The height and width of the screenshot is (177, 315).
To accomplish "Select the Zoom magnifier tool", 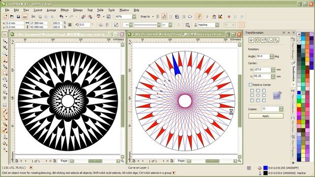I will click(x=5, y=54).
